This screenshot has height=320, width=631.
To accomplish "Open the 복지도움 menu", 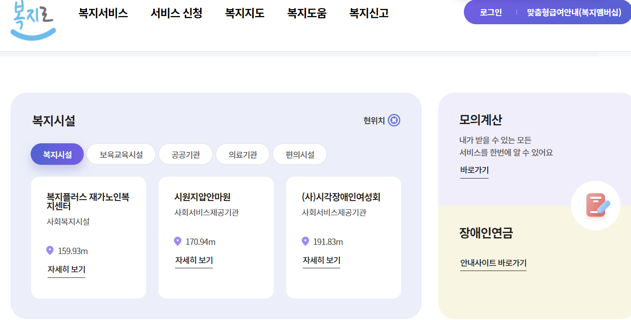I will [x=306, y=13].
